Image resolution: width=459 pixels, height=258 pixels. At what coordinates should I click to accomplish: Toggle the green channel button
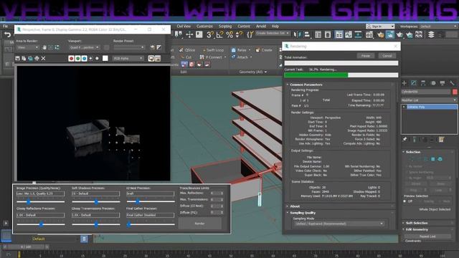[x=78, y=59]
